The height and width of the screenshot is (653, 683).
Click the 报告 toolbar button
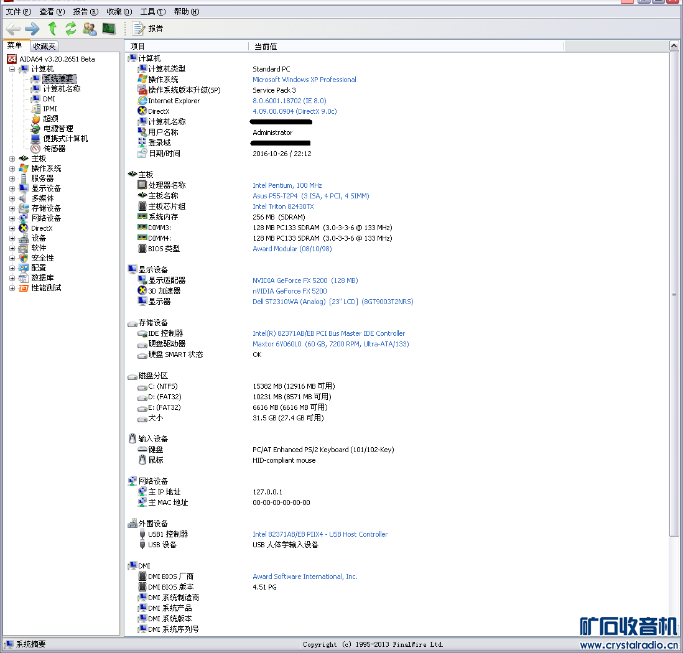(x=147, y=29)
